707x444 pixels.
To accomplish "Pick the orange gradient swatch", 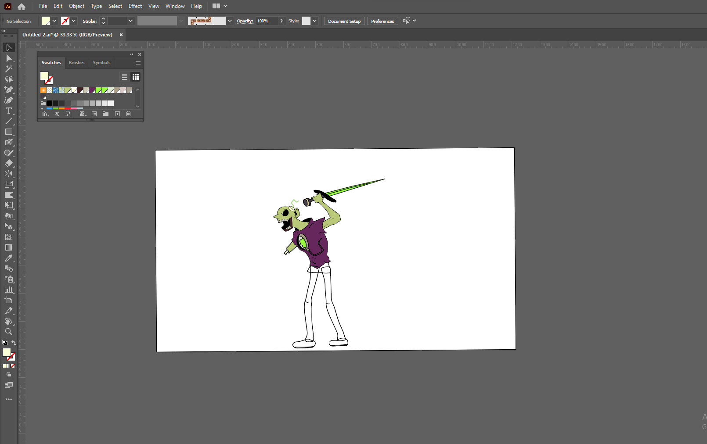I will 43,90.
